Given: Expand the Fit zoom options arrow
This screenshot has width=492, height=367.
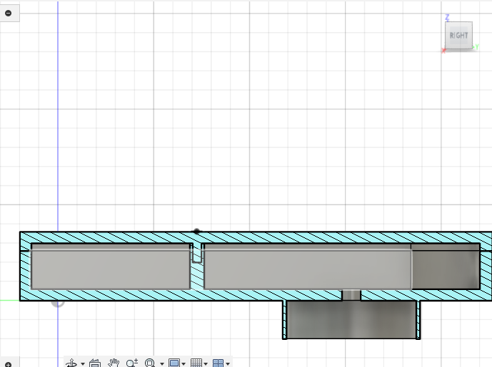Looking at the screenshot, I should pyautogui.click(x=162, y=364).
